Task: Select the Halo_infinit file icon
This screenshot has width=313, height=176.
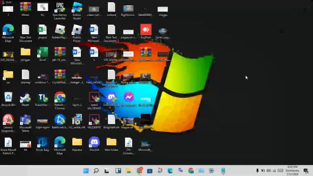Action: tap(94, 79)
